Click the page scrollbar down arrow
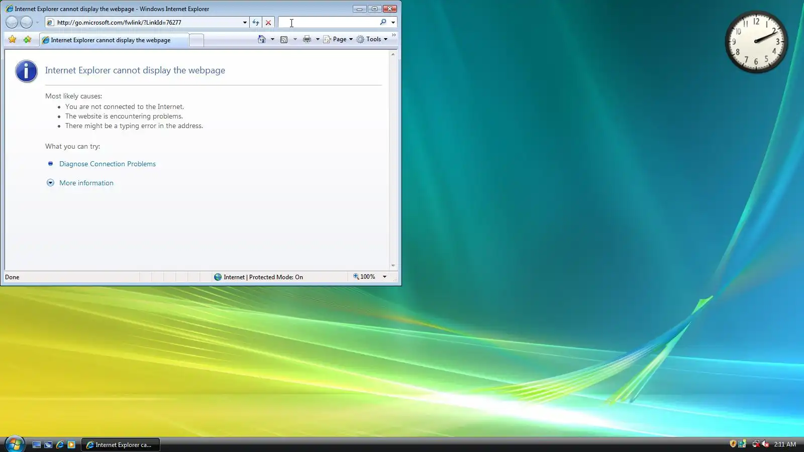 (393, 266)
